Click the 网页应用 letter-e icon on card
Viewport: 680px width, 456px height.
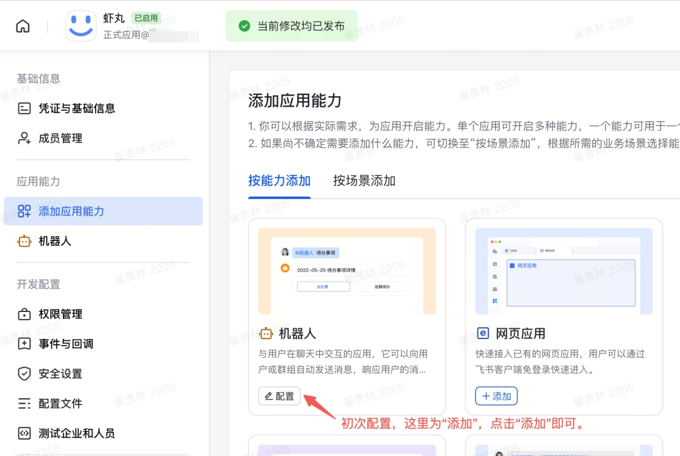tap(482, 333)
